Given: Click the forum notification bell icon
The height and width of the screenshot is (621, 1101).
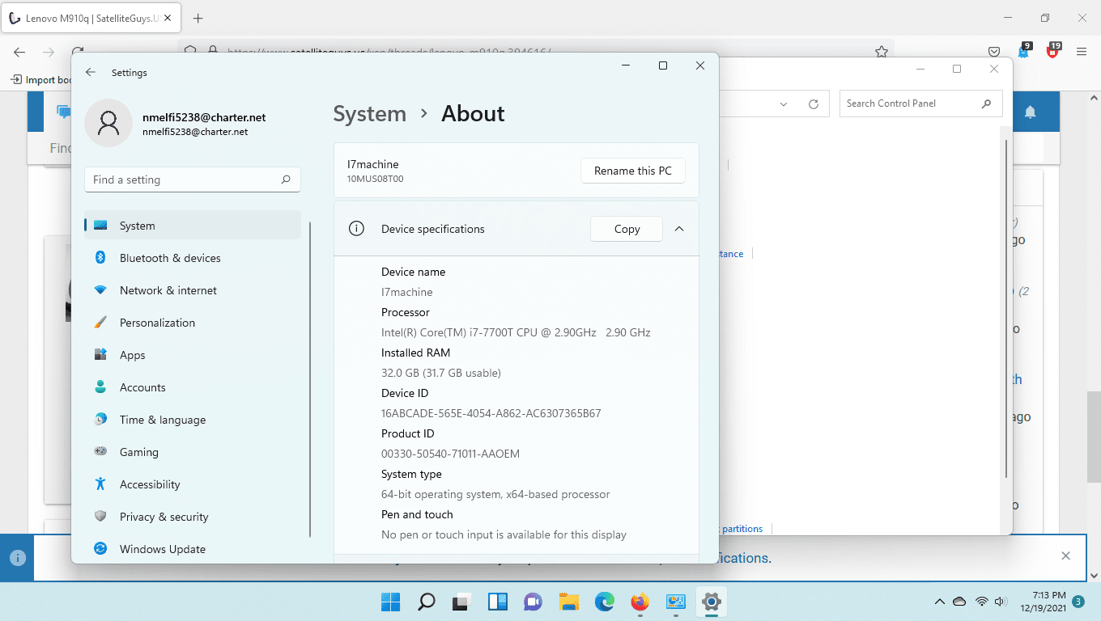Looking at the screenshot, I should tap(1031, 112).
